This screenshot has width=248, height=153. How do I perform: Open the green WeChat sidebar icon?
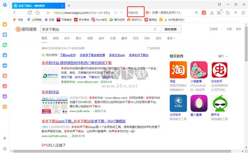pos(5,45)
